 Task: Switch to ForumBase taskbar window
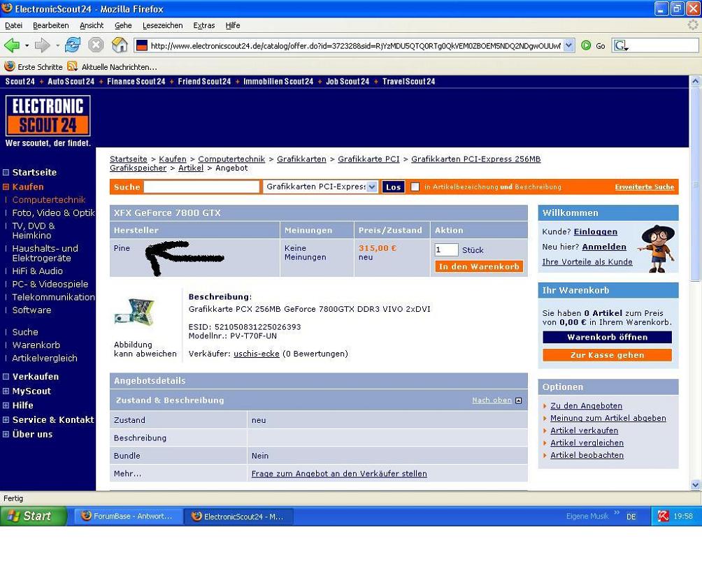[x=128, y=517]
